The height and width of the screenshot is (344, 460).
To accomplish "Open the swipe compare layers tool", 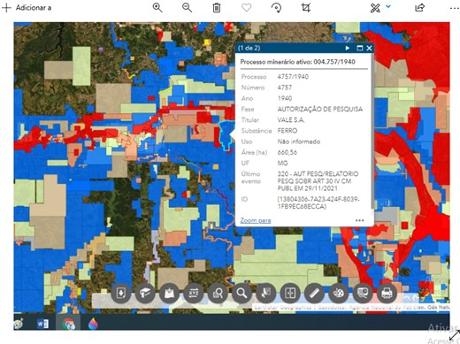I will [290, 293].
